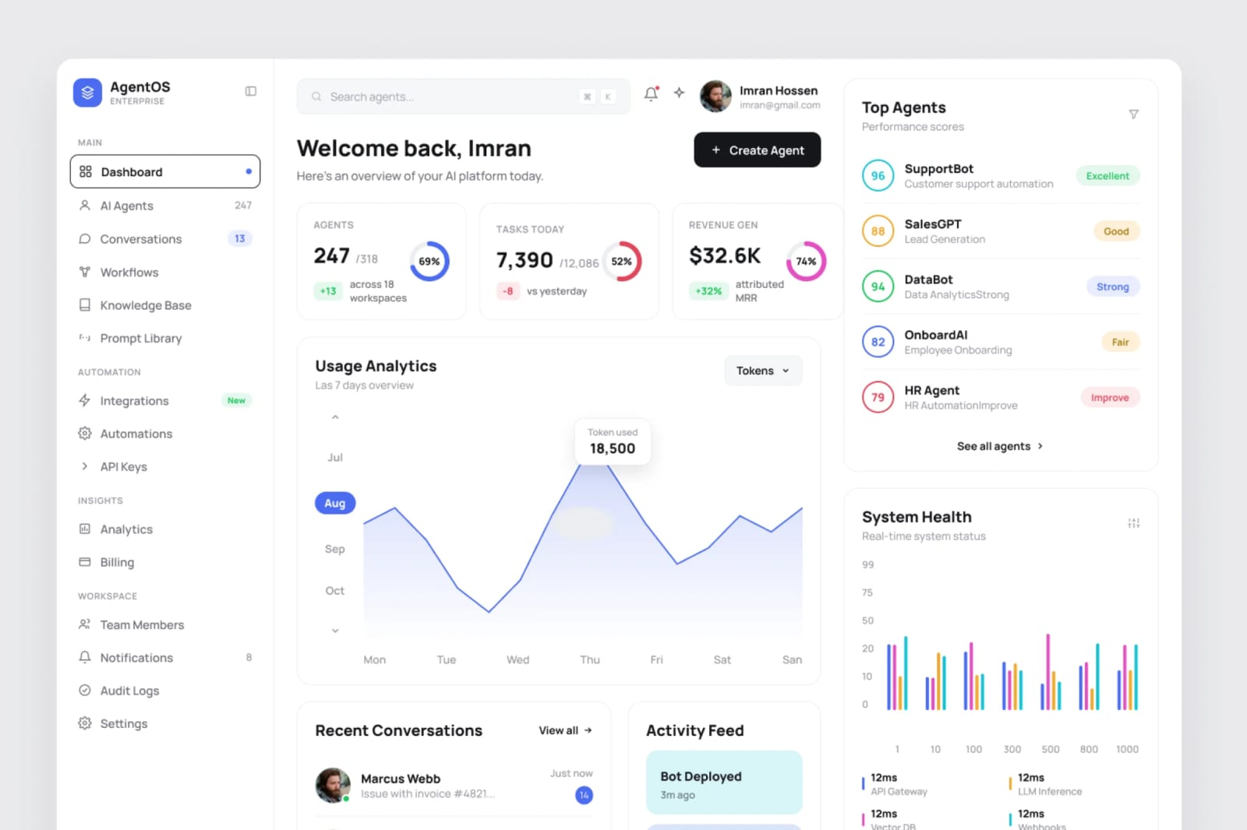The height and width of the screenshot is (830, 1247).
Task: Click the Audit Logs checkmark icon
Action: (x=85, y=690)
